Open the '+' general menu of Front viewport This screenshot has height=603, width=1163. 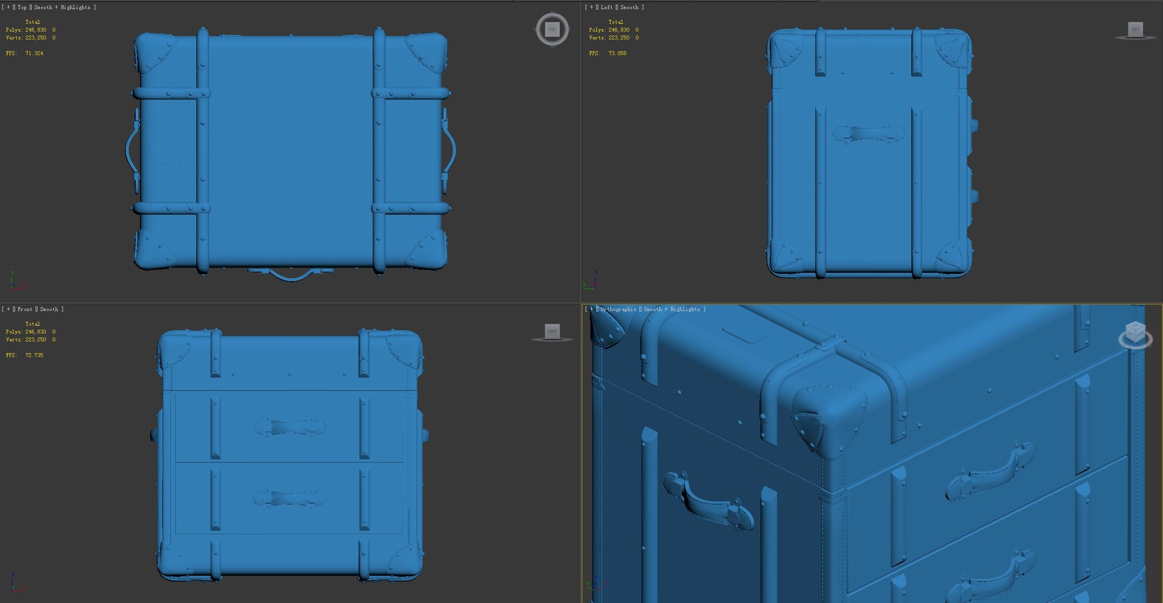pyautogui.click(x=8, y=309)
